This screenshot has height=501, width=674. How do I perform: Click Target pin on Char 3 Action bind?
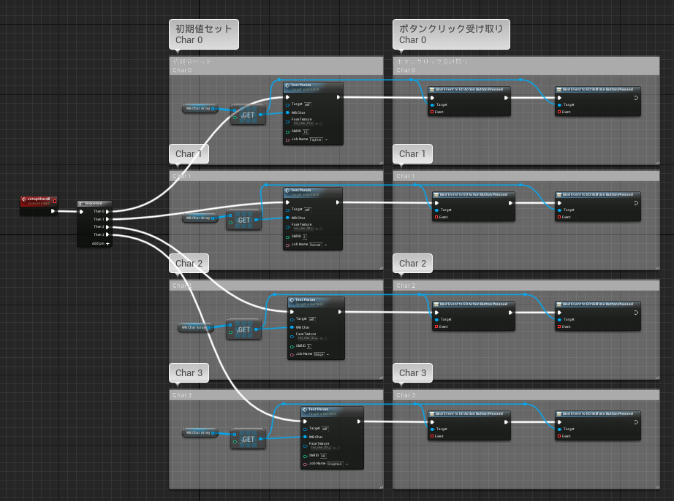pos(432,429)
